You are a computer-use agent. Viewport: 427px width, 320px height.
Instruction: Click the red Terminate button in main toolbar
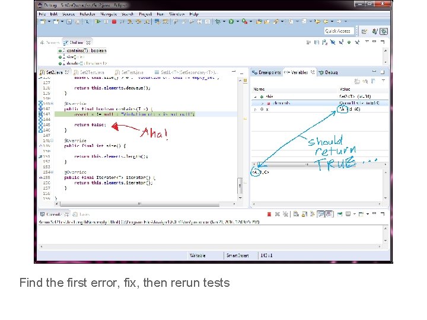coord(114,21)
